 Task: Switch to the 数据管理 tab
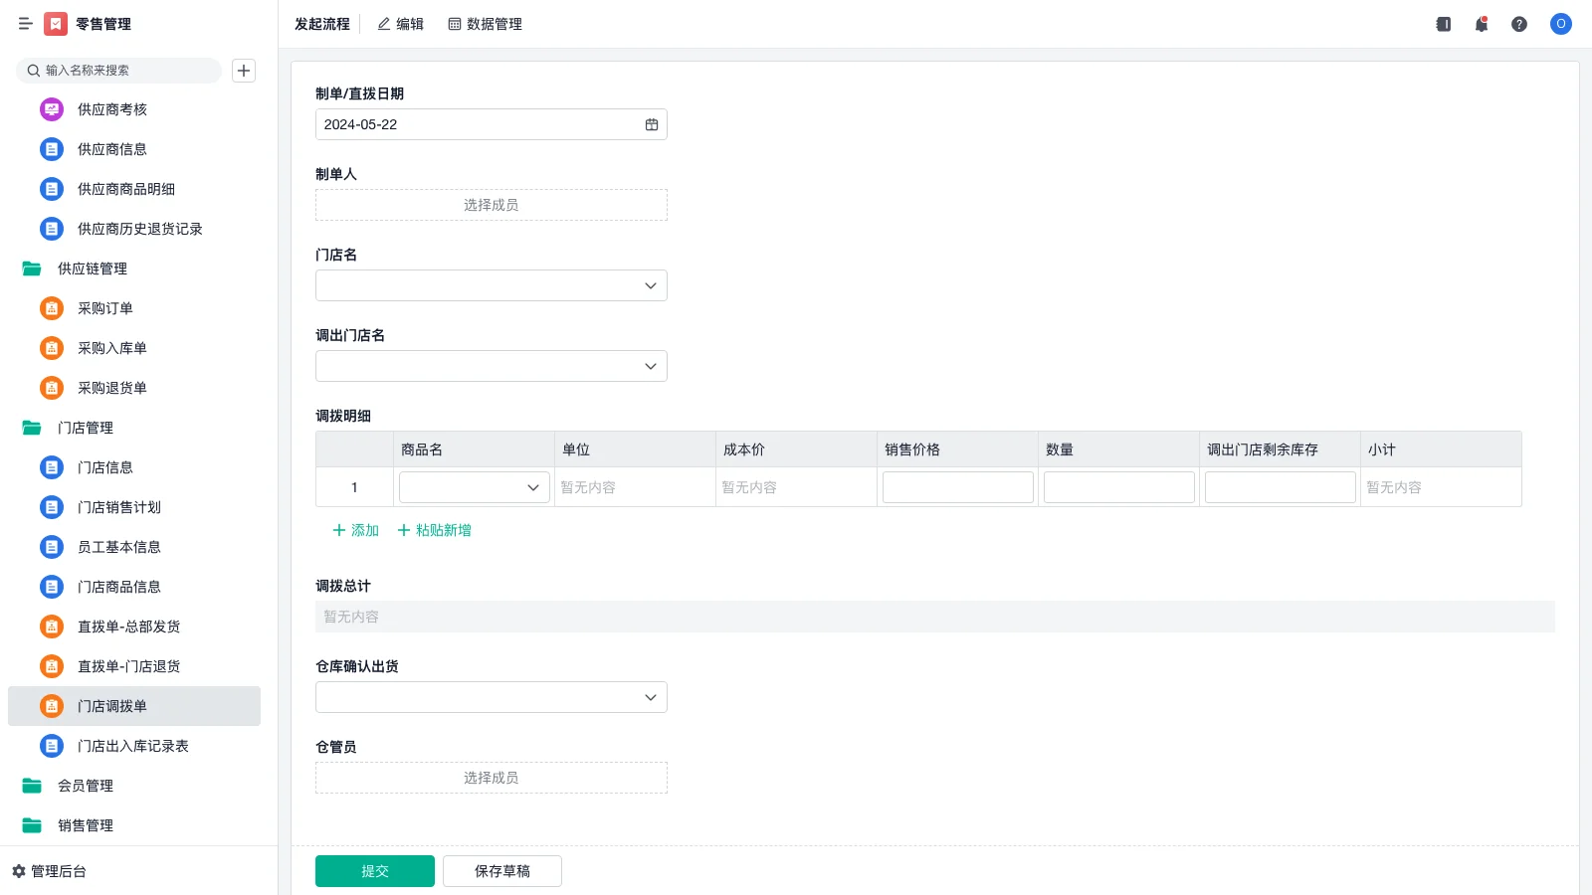point(486,24)
